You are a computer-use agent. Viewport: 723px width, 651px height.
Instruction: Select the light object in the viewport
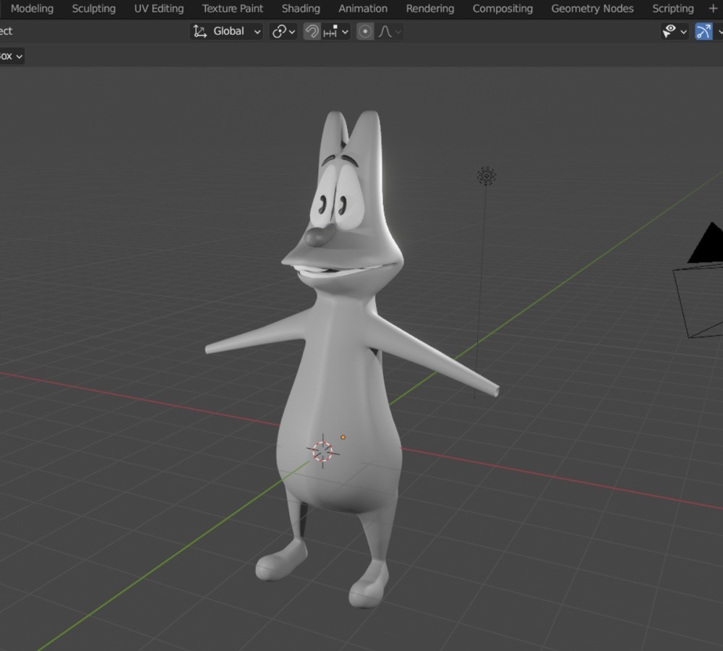486,176
